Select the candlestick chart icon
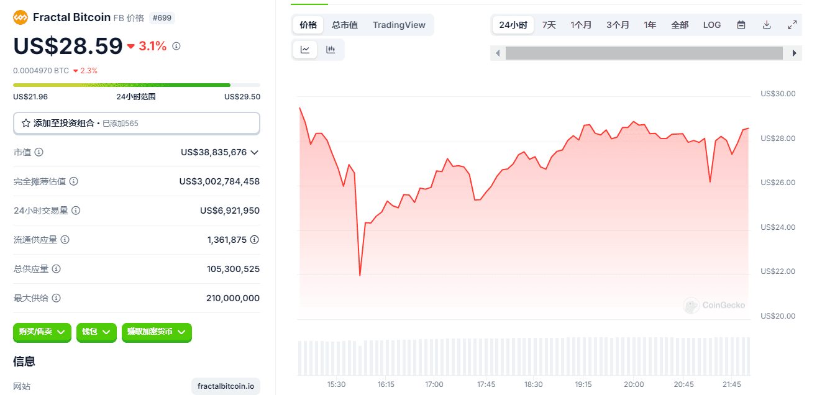Screen dimensions: 817x395 tap(331, 49)
